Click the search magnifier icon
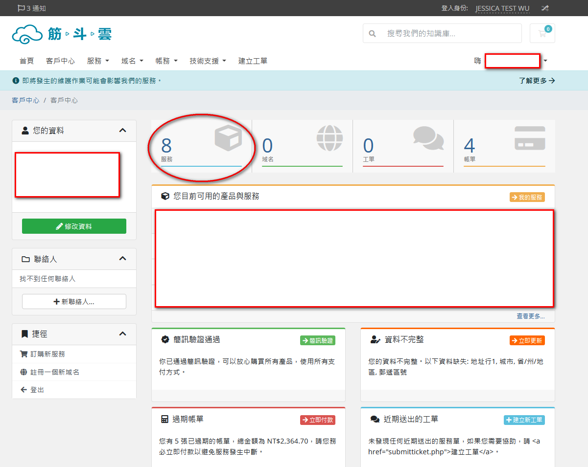The height and width of the screenshot is (467, 588). (373, 34)
